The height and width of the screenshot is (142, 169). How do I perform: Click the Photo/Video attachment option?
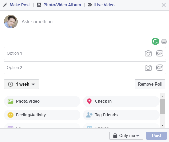(x=42, y=101)
